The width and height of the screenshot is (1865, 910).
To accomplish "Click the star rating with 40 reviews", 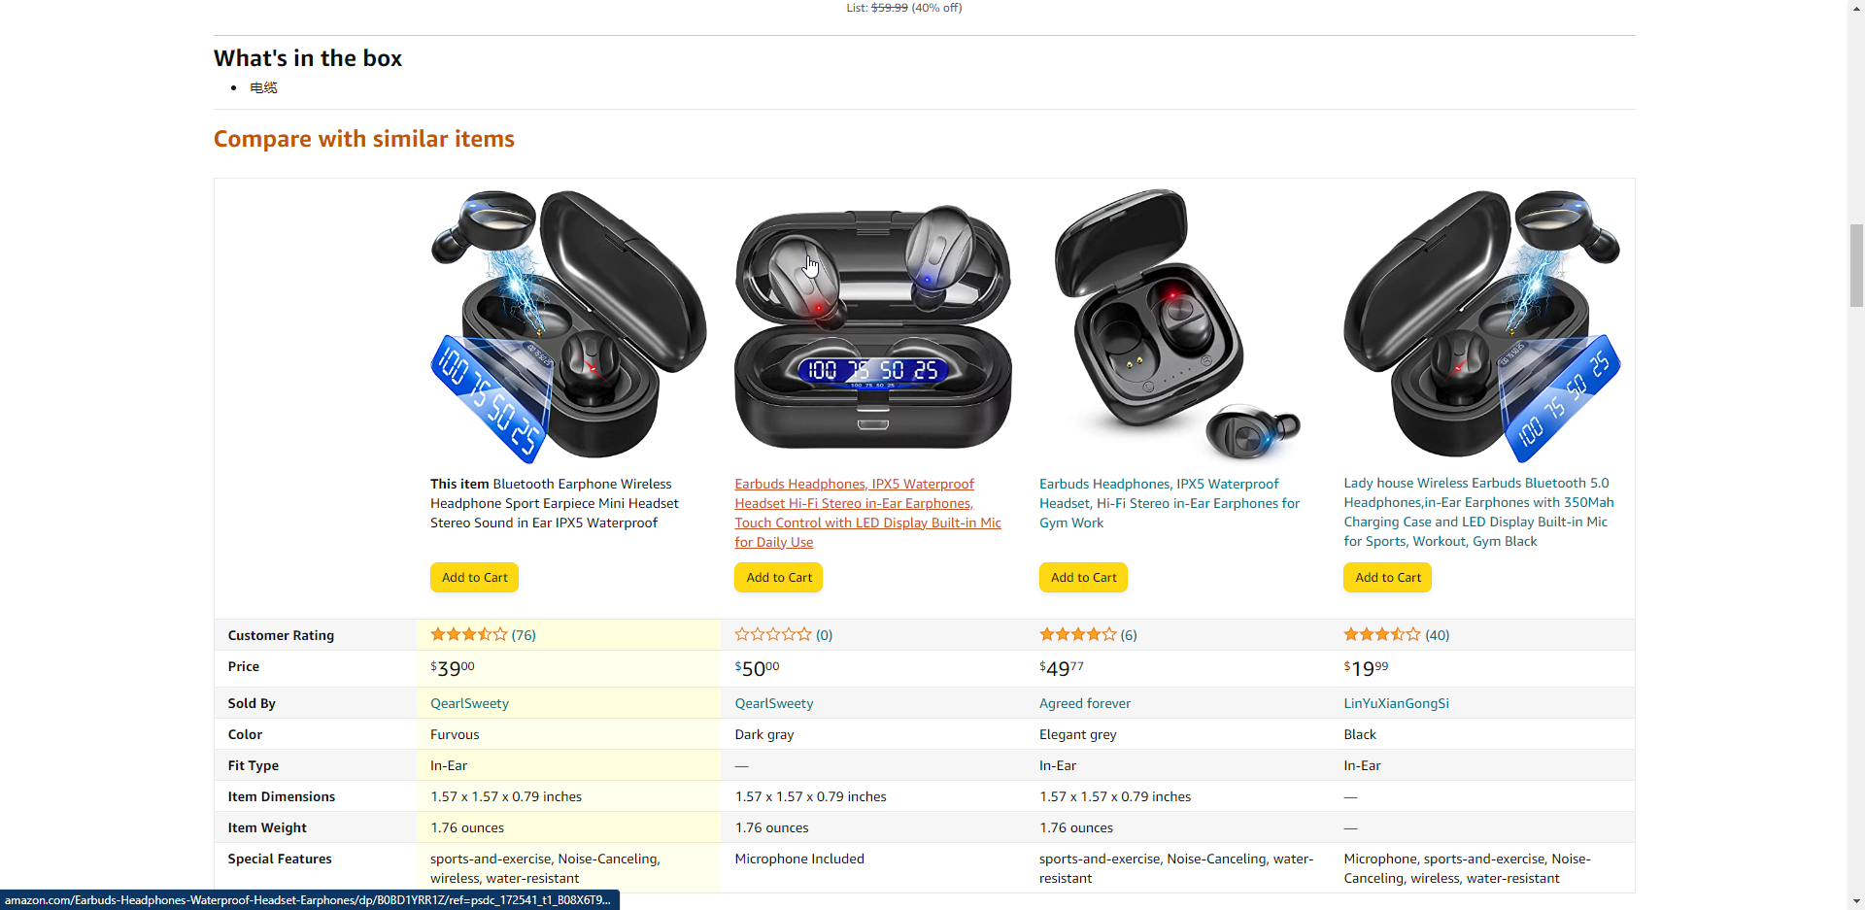I will (1382, 634).
